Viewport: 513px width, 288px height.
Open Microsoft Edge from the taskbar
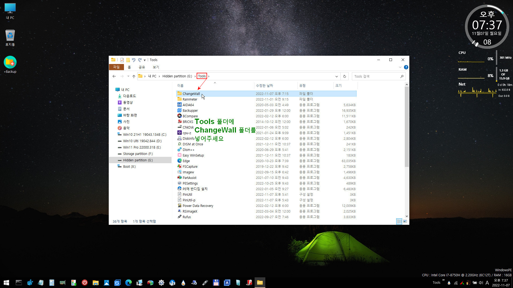point(128,283)
